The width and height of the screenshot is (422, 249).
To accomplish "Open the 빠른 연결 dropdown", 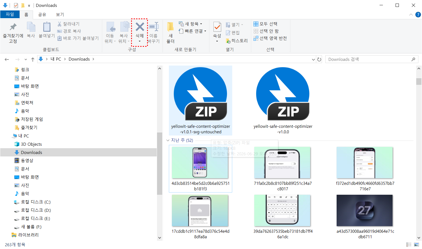I will [192, 31].
